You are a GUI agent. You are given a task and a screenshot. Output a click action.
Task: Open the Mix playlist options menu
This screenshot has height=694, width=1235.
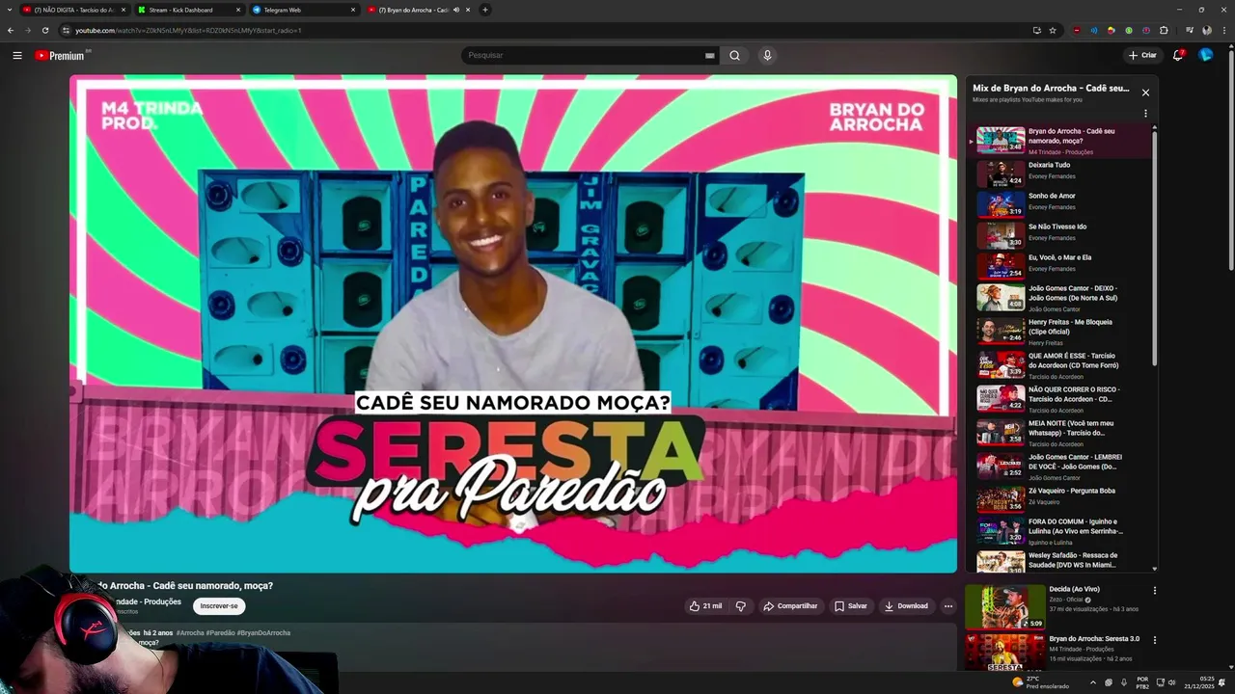(x=1145, y=114)
